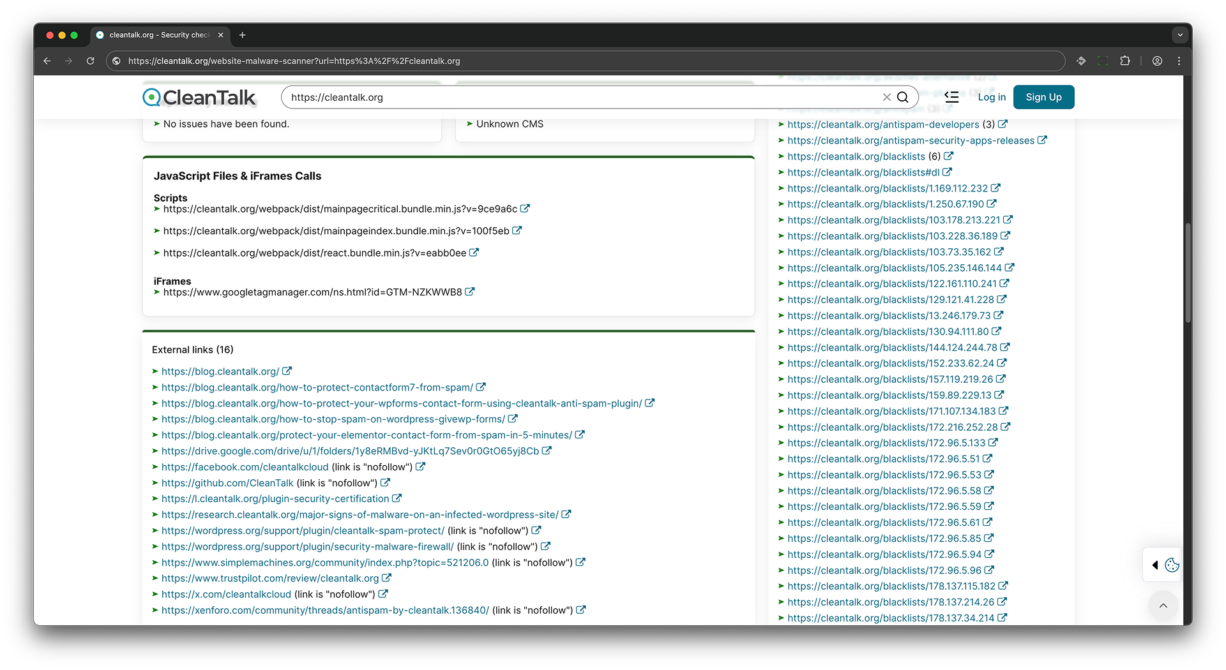Click the Sign Up button
This screenshot has height=670, width=1226.
(1043, 97)
